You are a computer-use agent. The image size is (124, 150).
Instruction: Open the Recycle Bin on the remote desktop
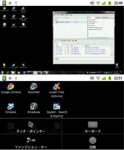pyautogui.click(x=117, y=66)
